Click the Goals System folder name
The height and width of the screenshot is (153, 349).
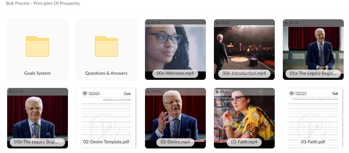pyautogui.click(x=37, y=73)
